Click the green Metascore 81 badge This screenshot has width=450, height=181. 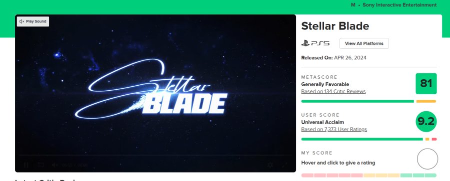click(426, 84)
